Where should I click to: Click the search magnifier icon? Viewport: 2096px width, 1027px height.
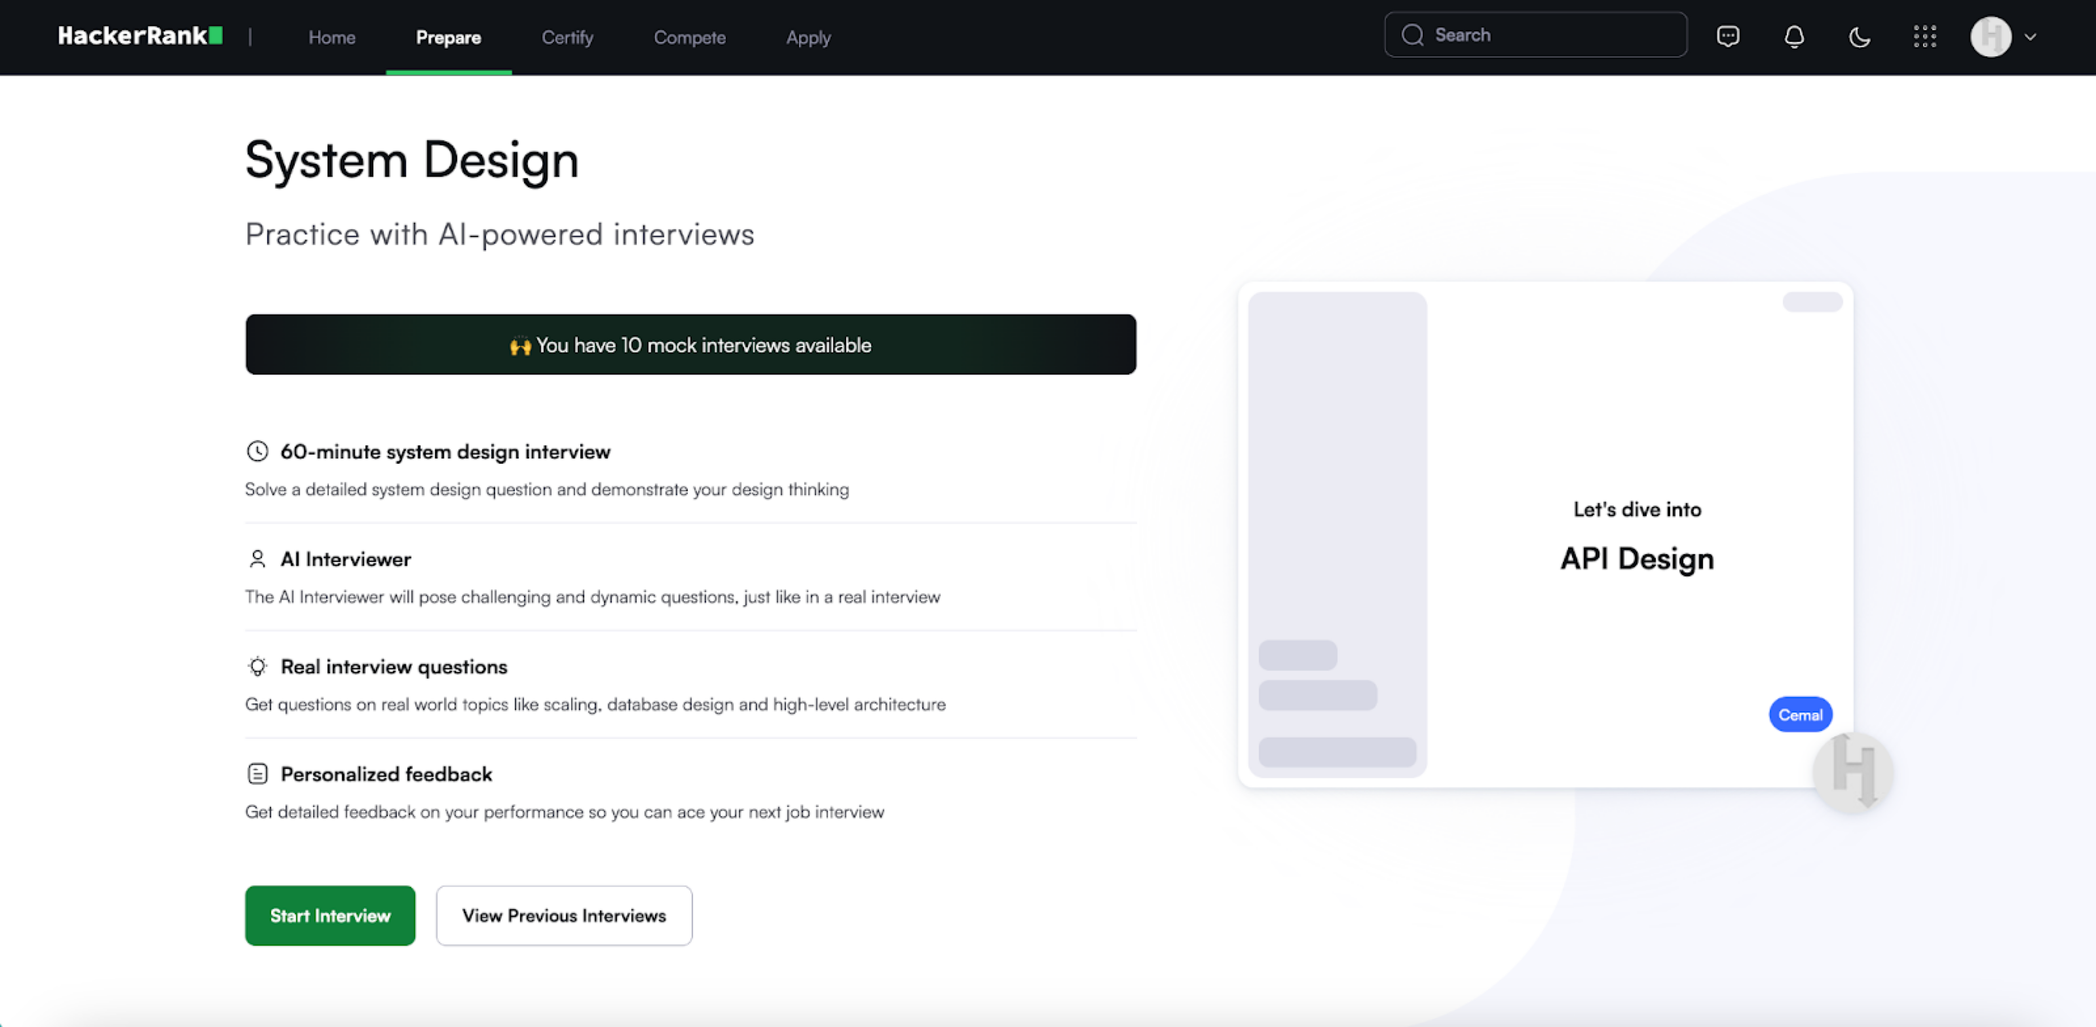(1413, 35)
